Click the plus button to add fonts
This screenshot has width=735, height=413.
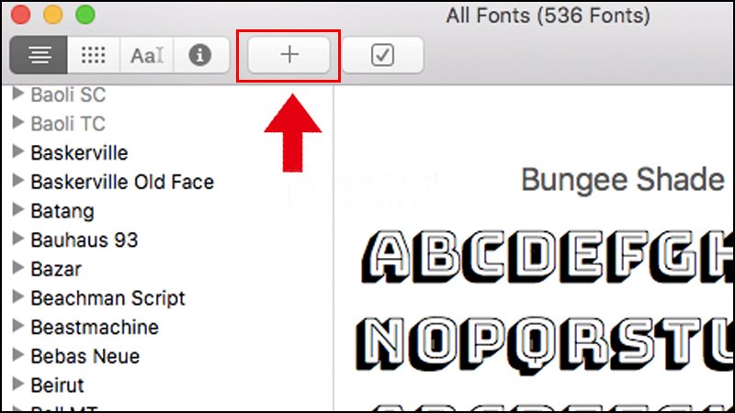pos(289,56)
